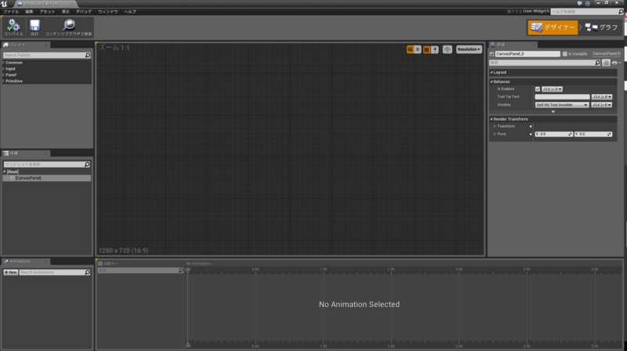Add a new animation with +New
Viewport: 627px width, 351px height.
click(x=11, y=272)
